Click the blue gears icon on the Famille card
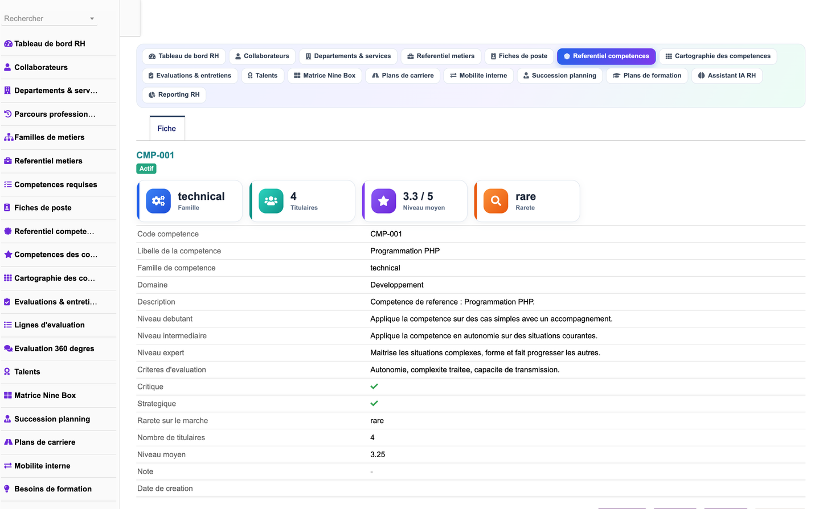This screenshot has width=823, height=509. [158, 201]
